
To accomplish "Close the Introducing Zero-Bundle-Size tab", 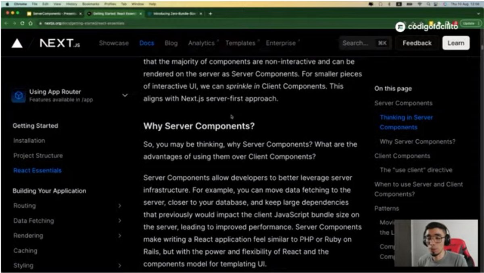I will (x=201, y=13).
